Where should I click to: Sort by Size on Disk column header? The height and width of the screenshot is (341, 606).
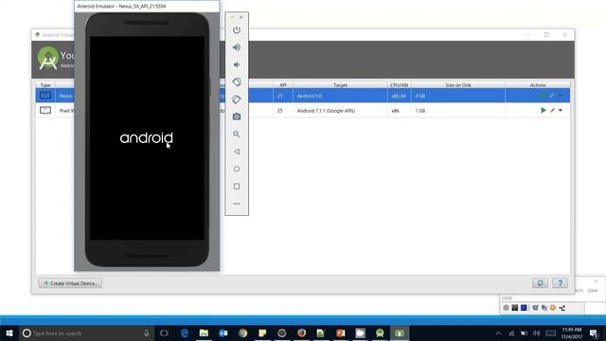point(458,85)
